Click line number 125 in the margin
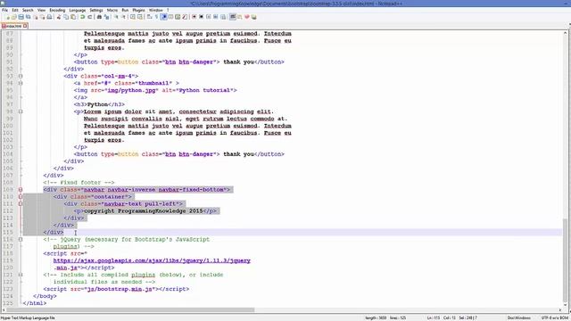 click(7, 303)
